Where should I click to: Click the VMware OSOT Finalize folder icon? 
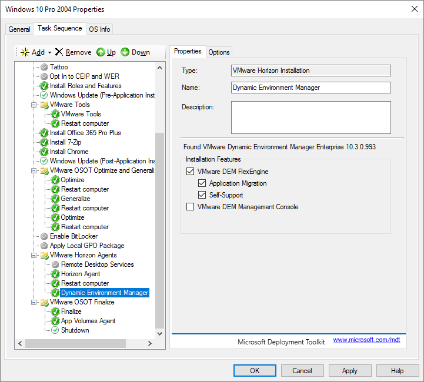point(44,302)
